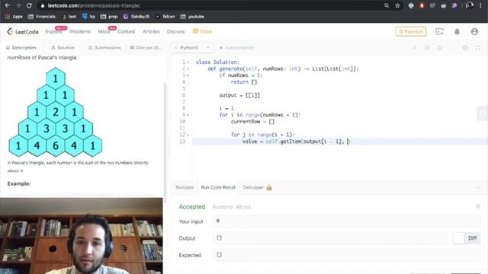
Task: Fold code at line 2 arrow
Action: pyautogui.click(x=188, y=68)
